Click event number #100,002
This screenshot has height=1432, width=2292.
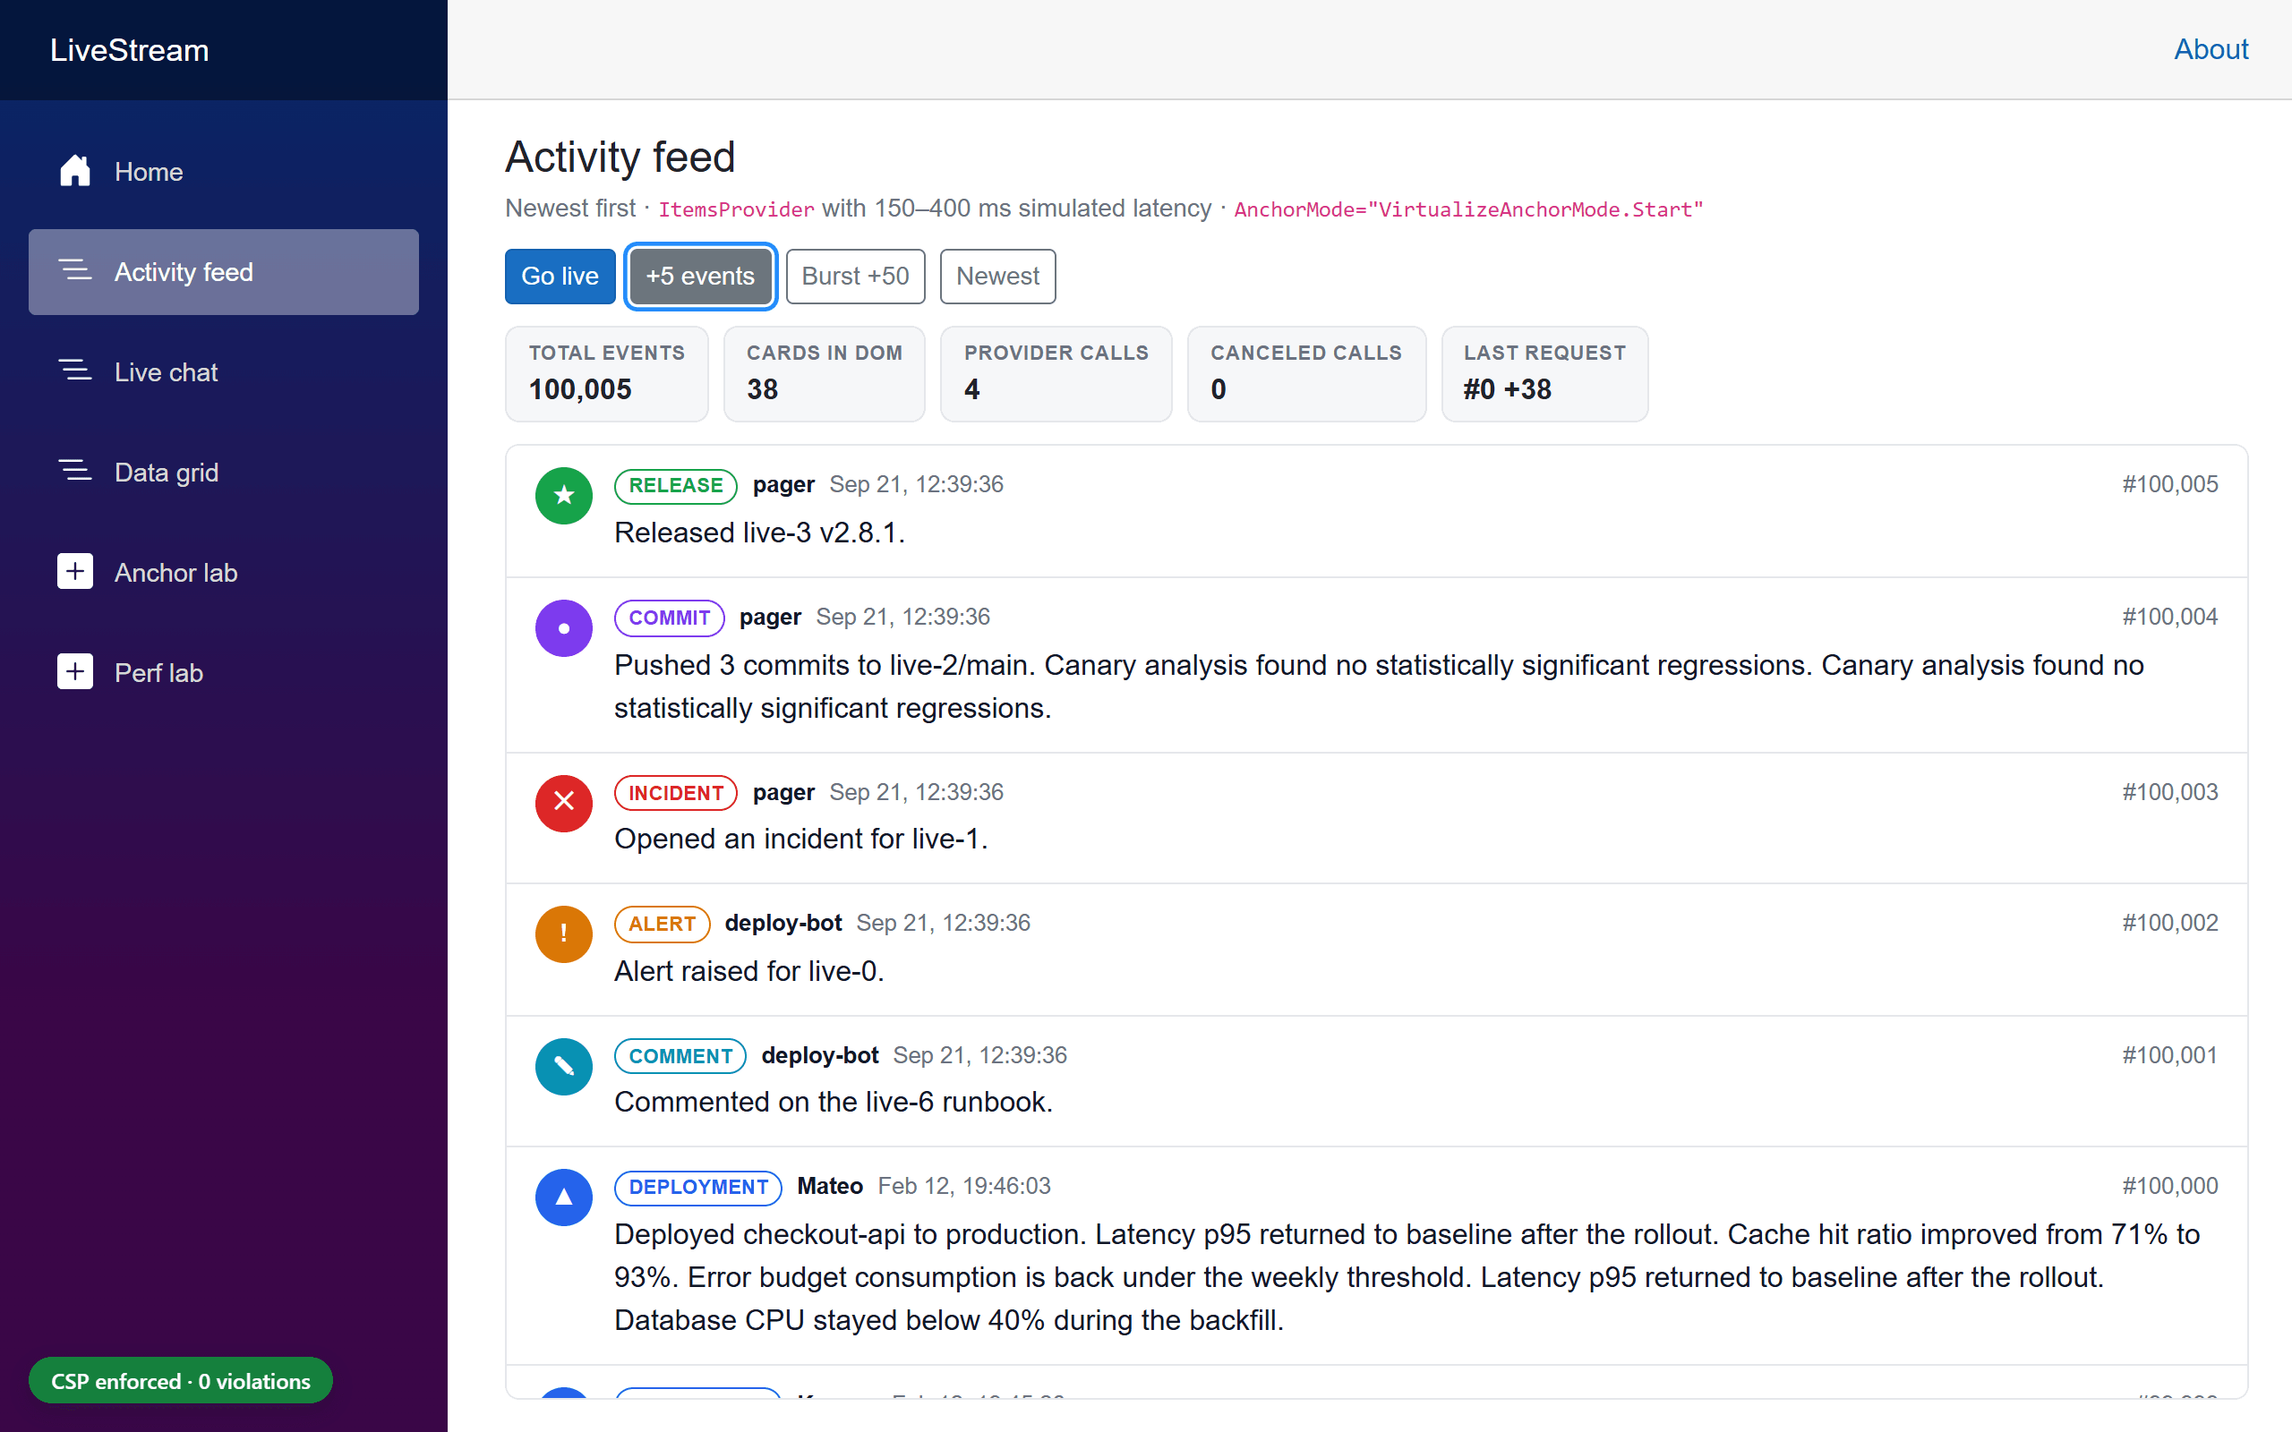coord(2170,924)
